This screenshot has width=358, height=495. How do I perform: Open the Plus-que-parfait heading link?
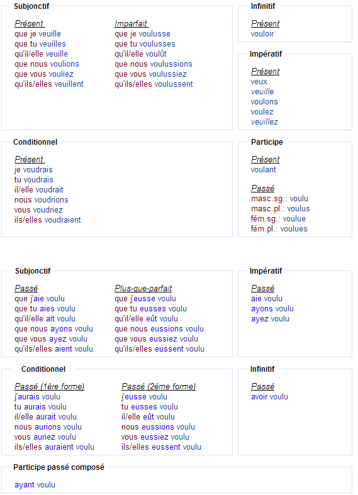(143, 289)
